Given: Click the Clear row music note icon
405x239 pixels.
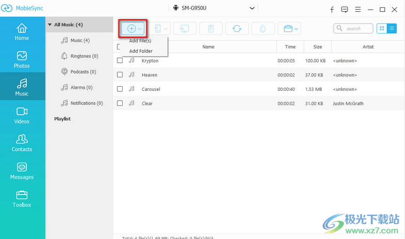Looking at the screenshot, I should tap(132, 103).
